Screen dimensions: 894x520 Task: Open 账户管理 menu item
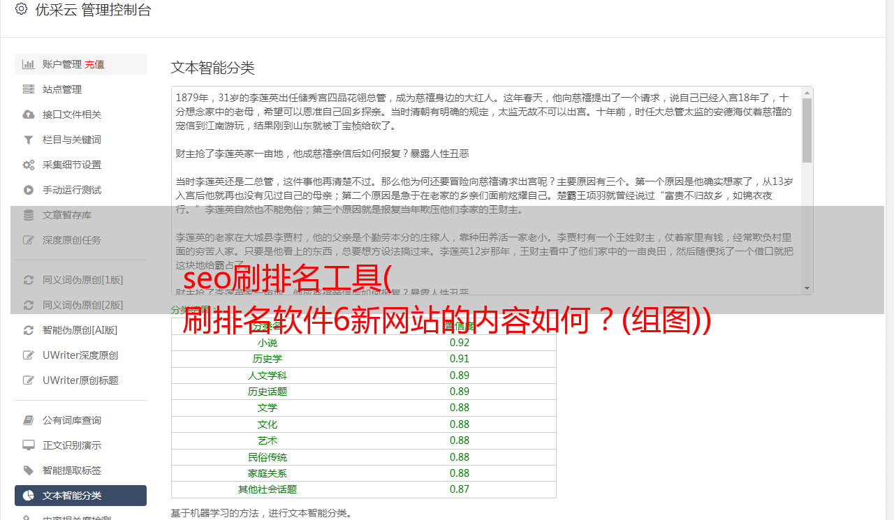80,64
